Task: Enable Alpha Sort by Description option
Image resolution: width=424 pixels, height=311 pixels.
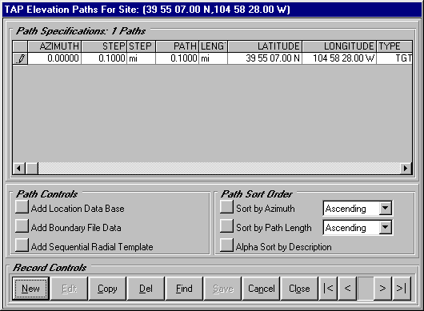Action: pos(226,245)
